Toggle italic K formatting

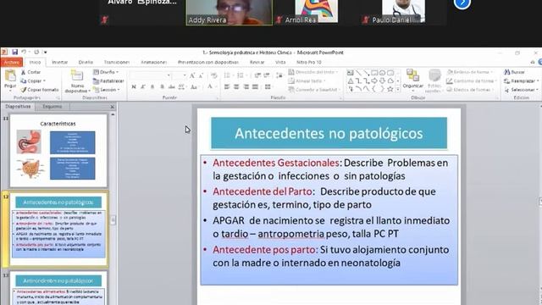pos(143,86)
